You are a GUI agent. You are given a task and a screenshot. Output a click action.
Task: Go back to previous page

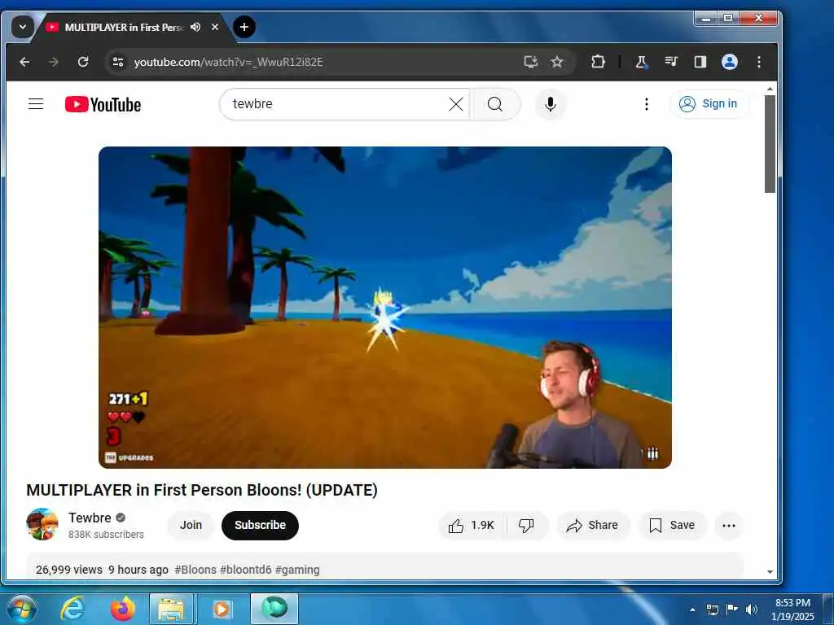point(24,62)
